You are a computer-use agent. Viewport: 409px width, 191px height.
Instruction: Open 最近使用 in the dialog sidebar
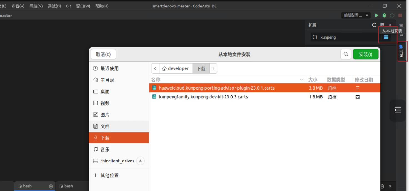(119, 68)
